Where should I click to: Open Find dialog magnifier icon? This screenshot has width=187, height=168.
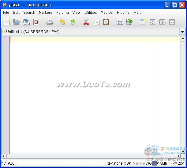tap(119, 22)
